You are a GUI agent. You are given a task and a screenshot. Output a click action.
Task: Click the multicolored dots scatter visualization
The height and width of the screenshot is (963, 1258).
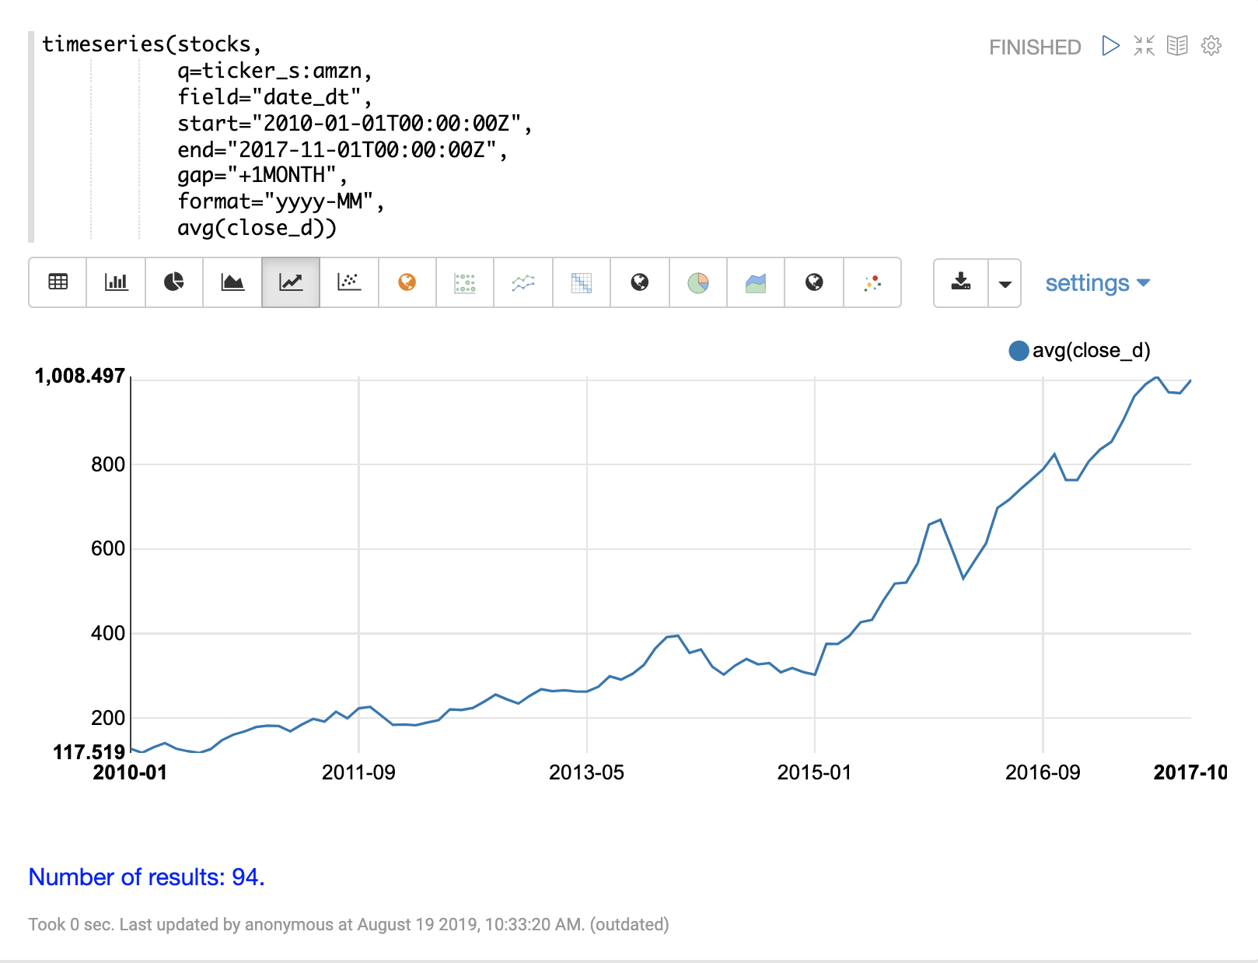tap(872, 282)
